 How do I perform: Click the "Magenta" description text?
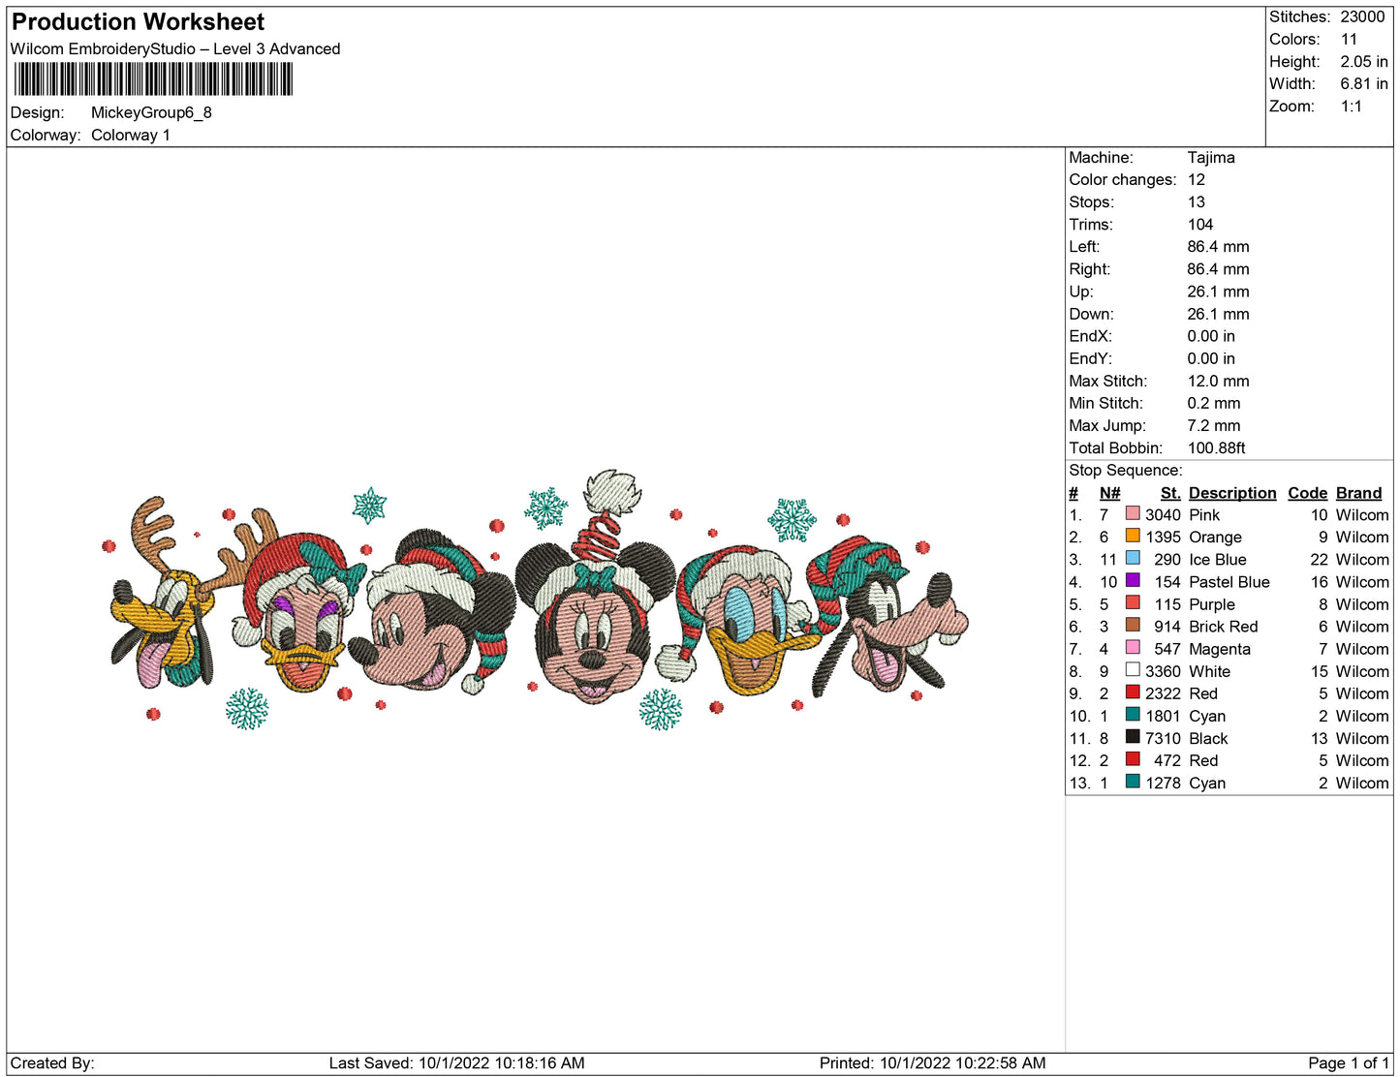click(x=1220, y=649)
